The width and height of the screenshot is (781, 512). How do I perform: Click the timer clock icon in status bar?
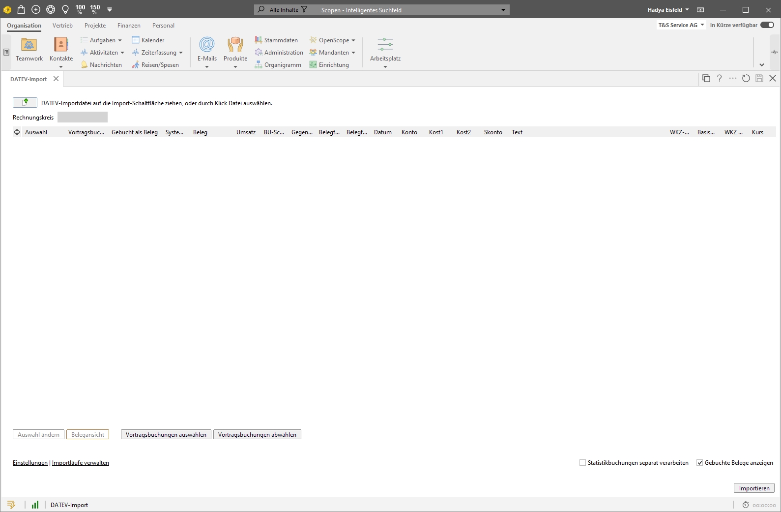(746, 505)
